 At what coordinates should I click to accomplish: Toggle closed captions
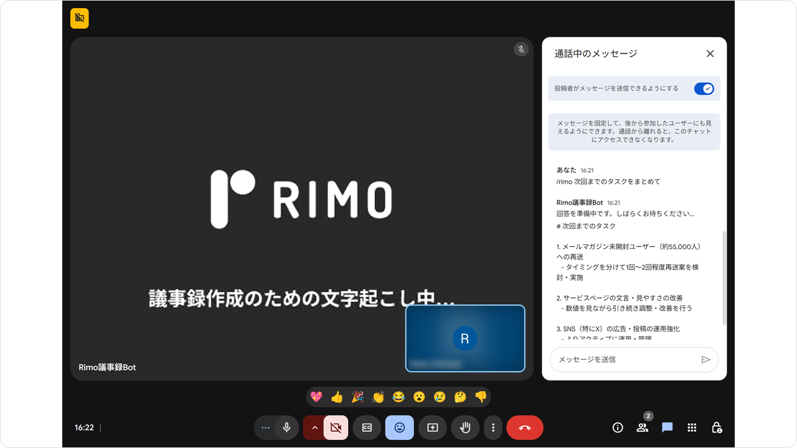coord(367,427)
